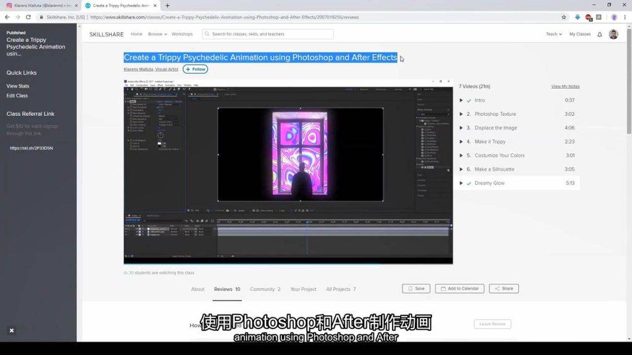Open the 'Photoshop Texture' lesson title
Screen dimensions: 632x355
click(x=495, y=114)
